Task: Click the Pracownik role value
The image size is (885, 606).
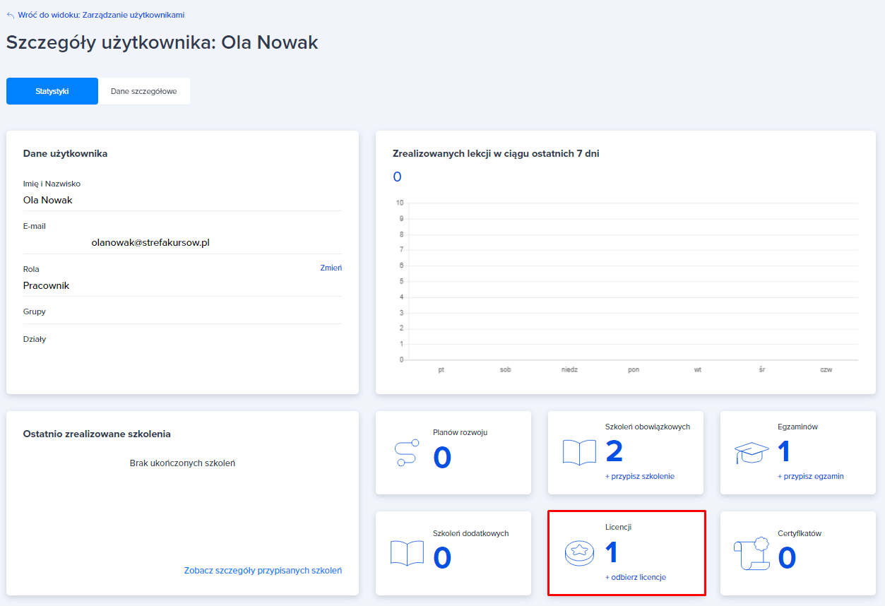Action: [46, 285]
